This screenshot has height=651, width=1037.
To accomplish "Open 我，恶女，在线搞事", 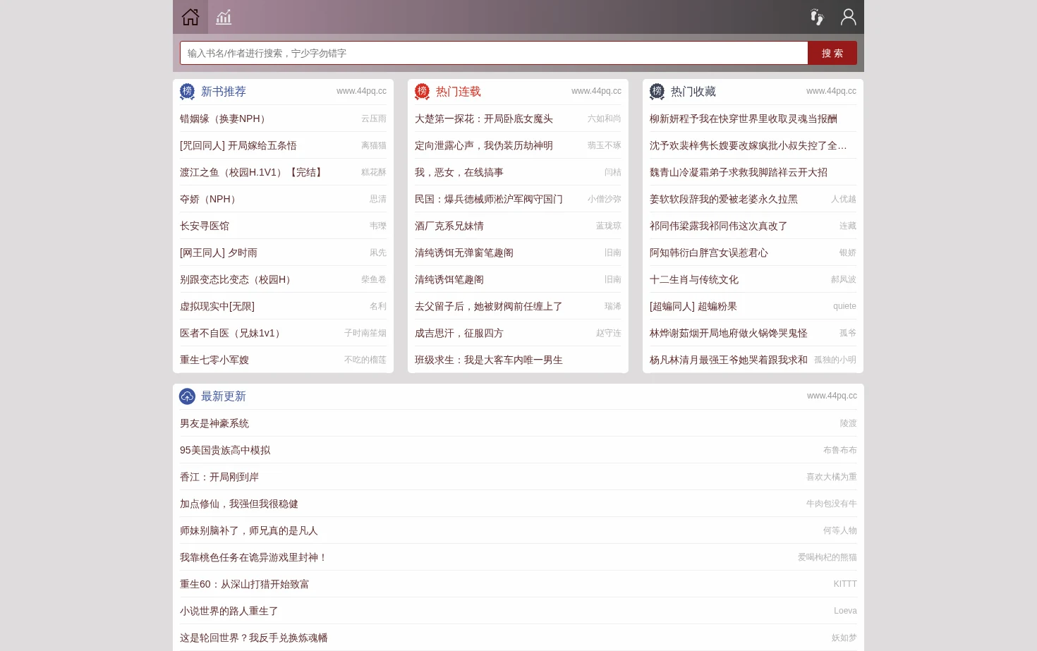I will (x=459, y=172).
